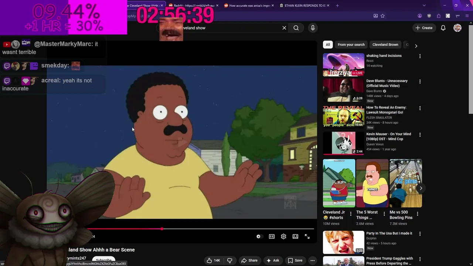
Task: Like the video with 14K button
Action: [214, 260]
